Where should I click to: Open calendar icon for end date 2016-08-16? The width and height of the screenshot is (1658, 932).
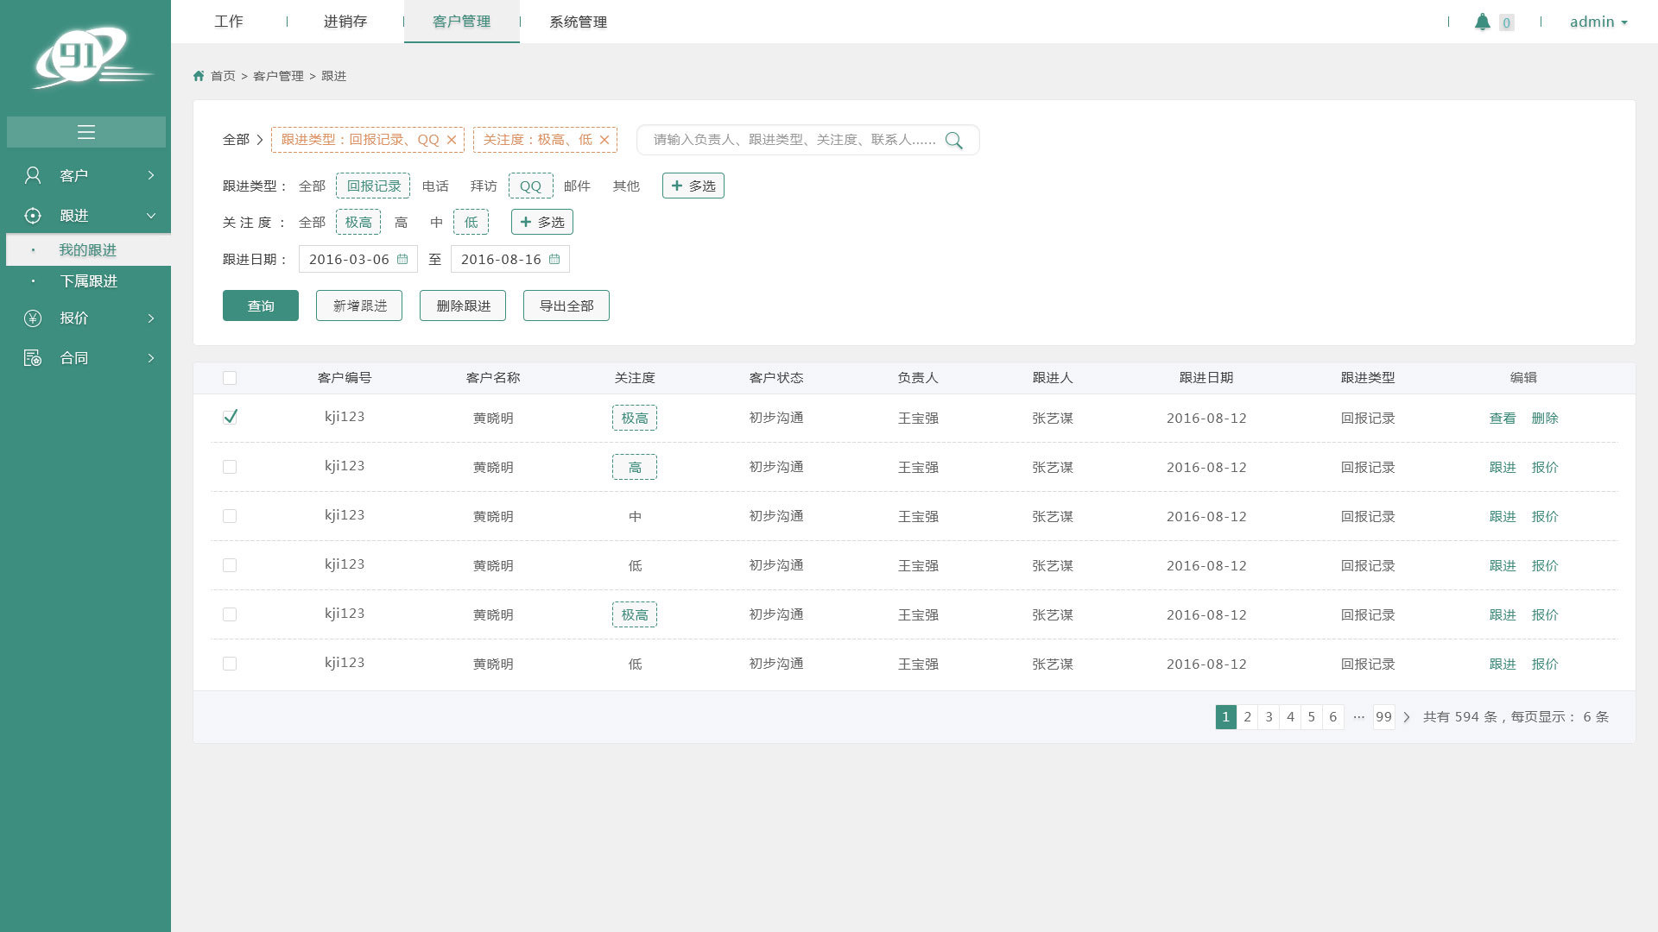tap(554, 259)
